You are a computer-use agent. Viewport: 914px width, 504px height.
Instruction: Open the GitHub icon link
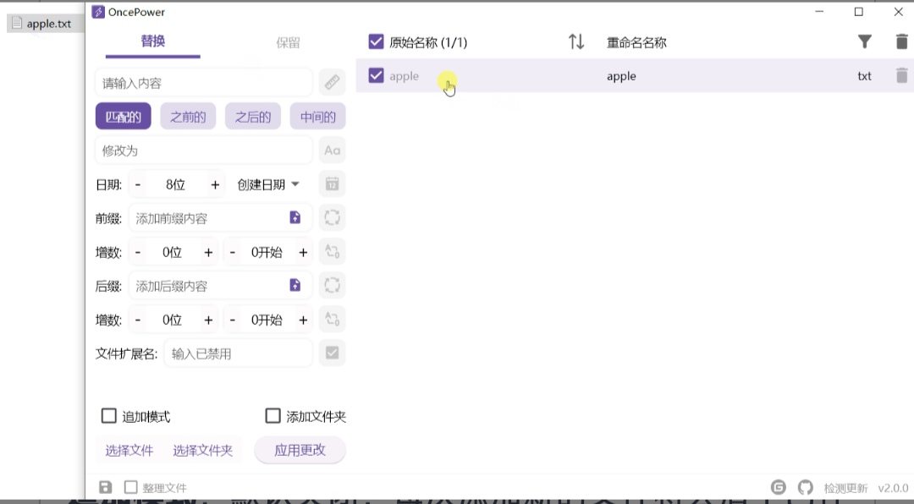pos(805,488)
